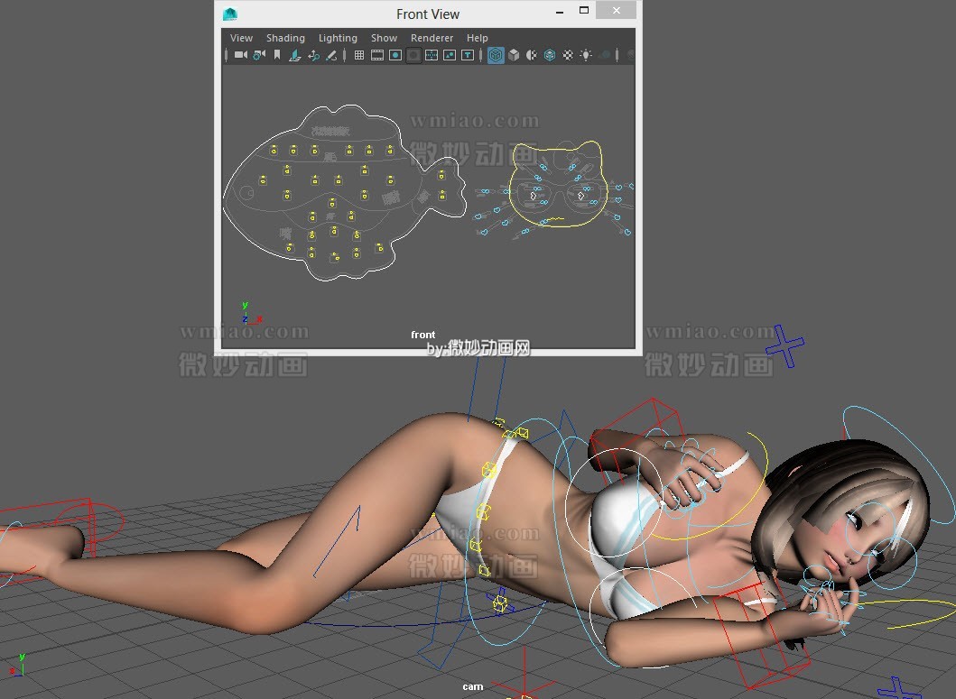Select the gate mask display icon
Image resolution: width=956 pixels, height=699 pixels.
pos(413,55)
